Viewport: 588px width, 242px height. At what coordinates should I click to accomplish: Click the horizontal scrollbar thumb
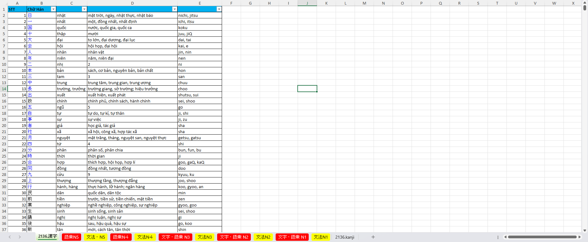(542, 237)
